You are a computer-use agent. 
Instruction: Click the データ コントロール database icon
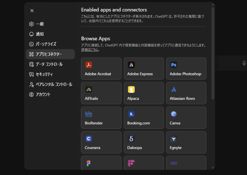coord(31,64)
